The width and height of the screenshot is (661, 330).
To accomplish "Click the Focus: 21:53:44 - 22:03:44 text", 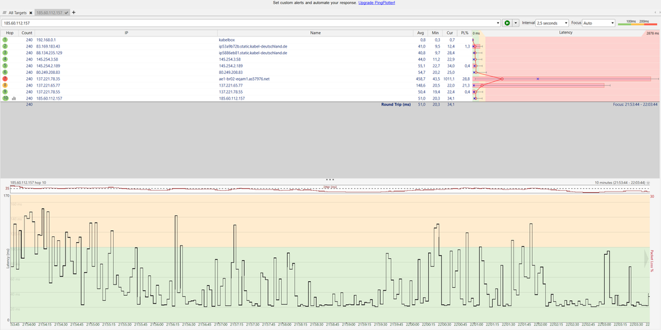I will click(635, 105).
